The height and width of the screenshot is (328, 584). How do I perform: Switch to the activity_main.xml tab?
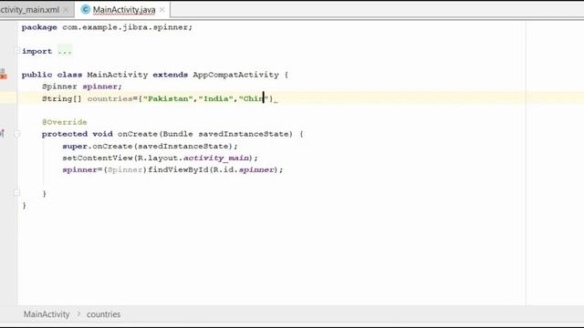pyautogui.click(x=30, y=10)
